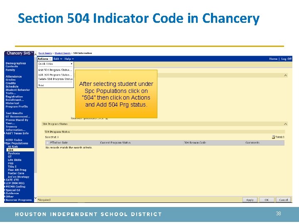
Task: Click the Total records icon
Action: [x=273, y=137]
